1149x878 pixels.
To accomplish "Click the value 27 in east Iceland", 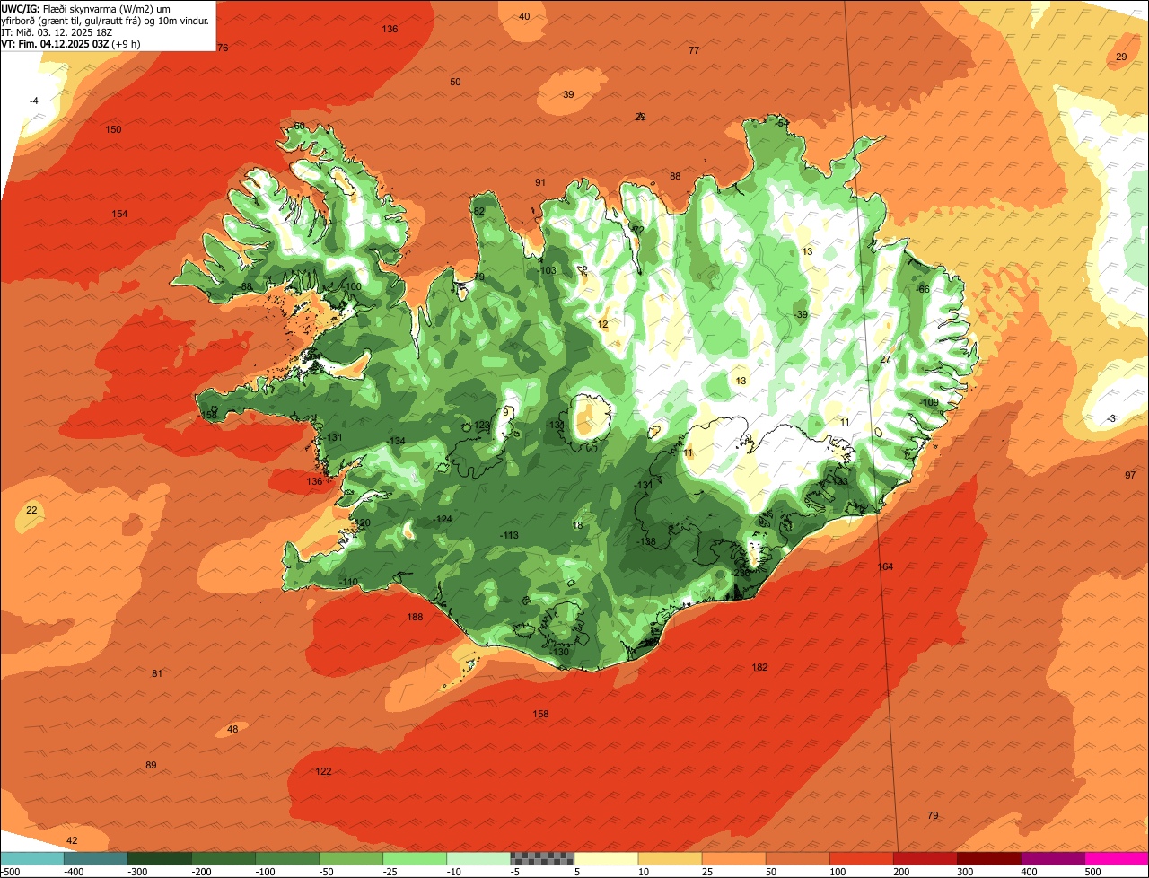I will pos(885,359).
